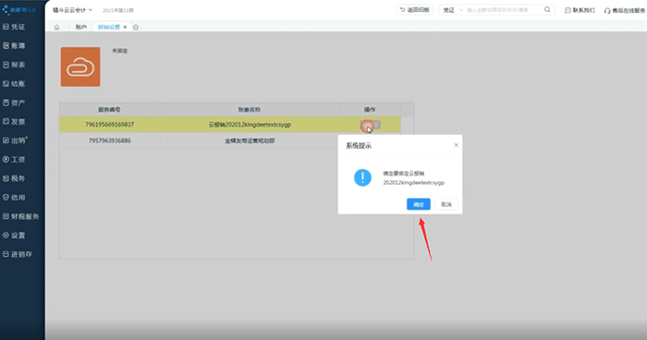Image resolution: width=647 pixels, height=340 pixels.
Task: Open the 结账 sidebar menu
Action: (x=14, y=84)
